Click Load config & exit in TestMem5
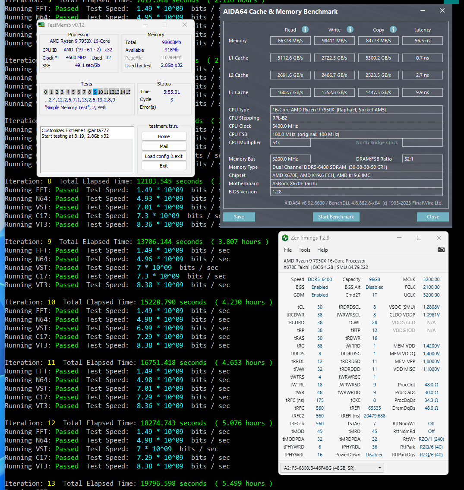The width and height of the screenshot is (464, 490). pyautogui.click(x=164, y=156)
